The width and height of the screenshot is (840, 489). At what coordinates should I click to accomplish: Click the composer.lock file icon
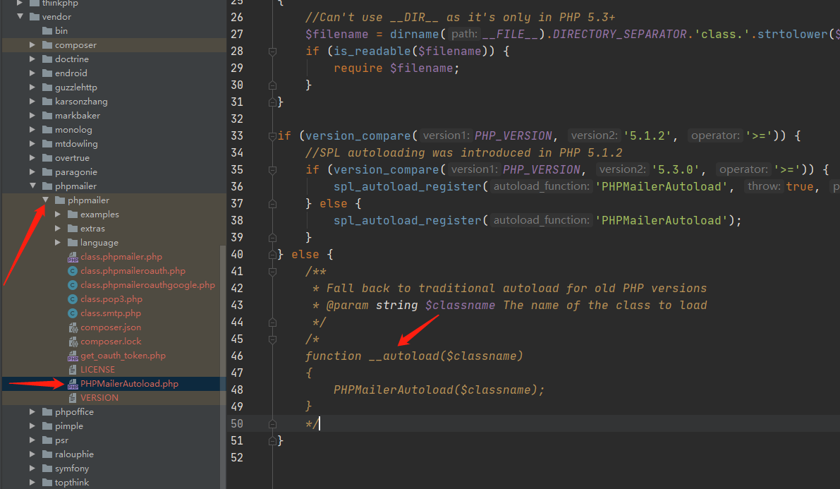click(x=73, y=342)
